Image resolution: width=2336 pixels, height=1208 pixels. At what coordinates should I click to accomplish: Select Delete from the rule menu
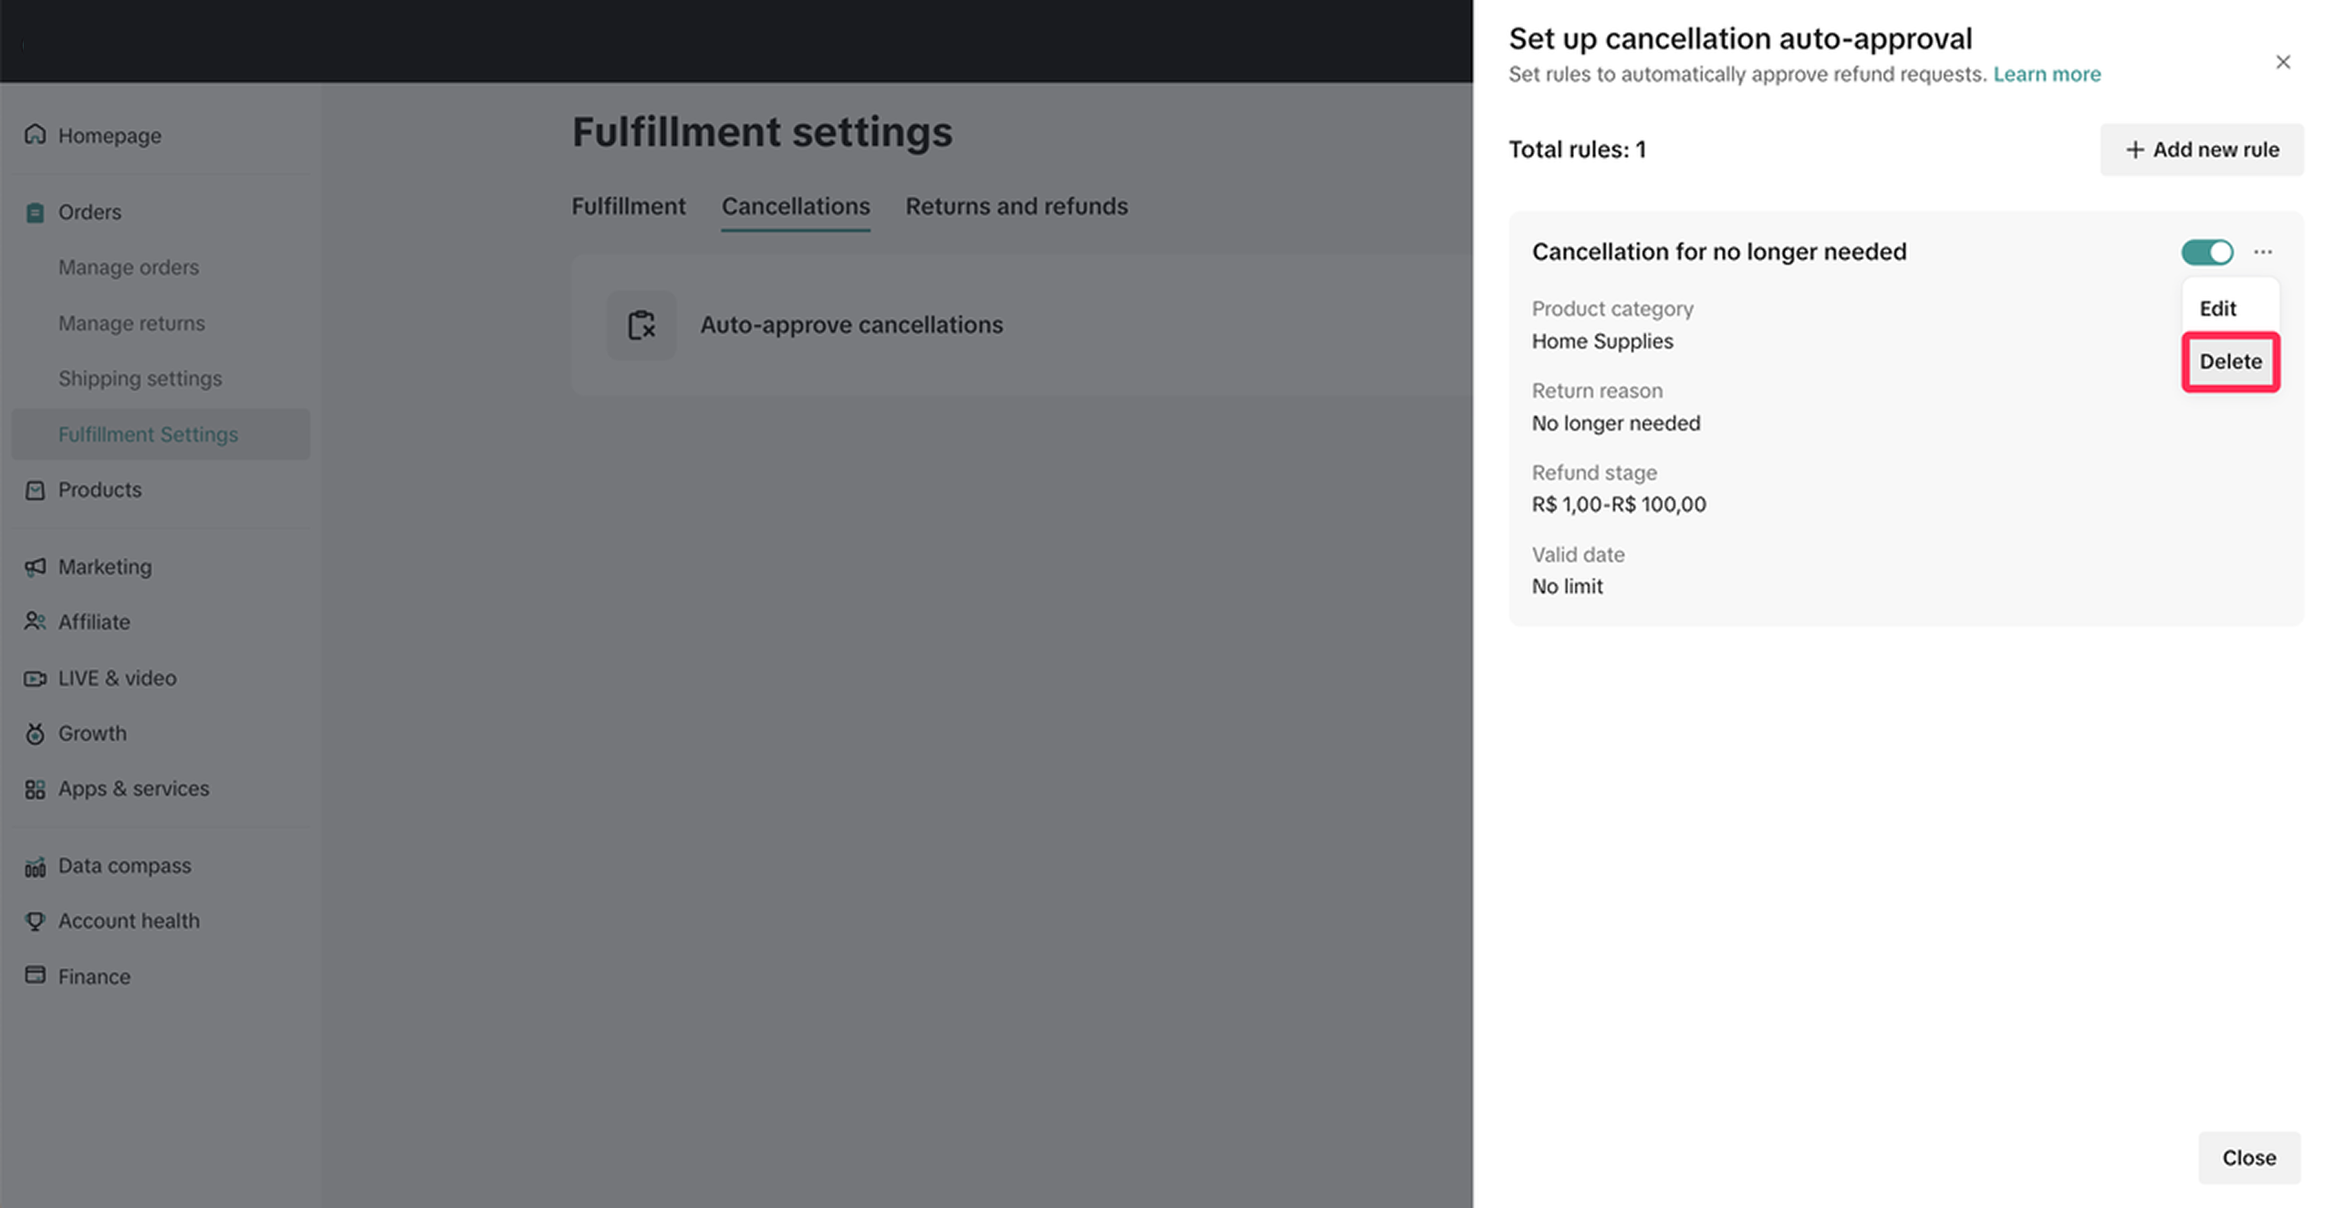[2229, 361]
